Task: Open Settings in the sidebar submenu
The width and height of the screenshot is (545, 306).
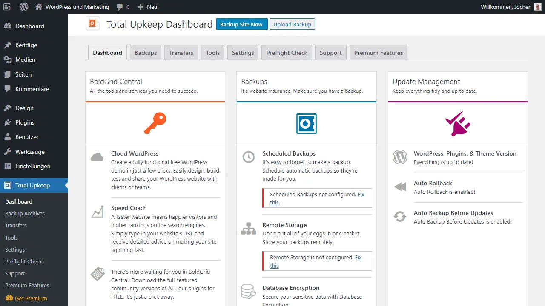Action: tap(15, 249)
